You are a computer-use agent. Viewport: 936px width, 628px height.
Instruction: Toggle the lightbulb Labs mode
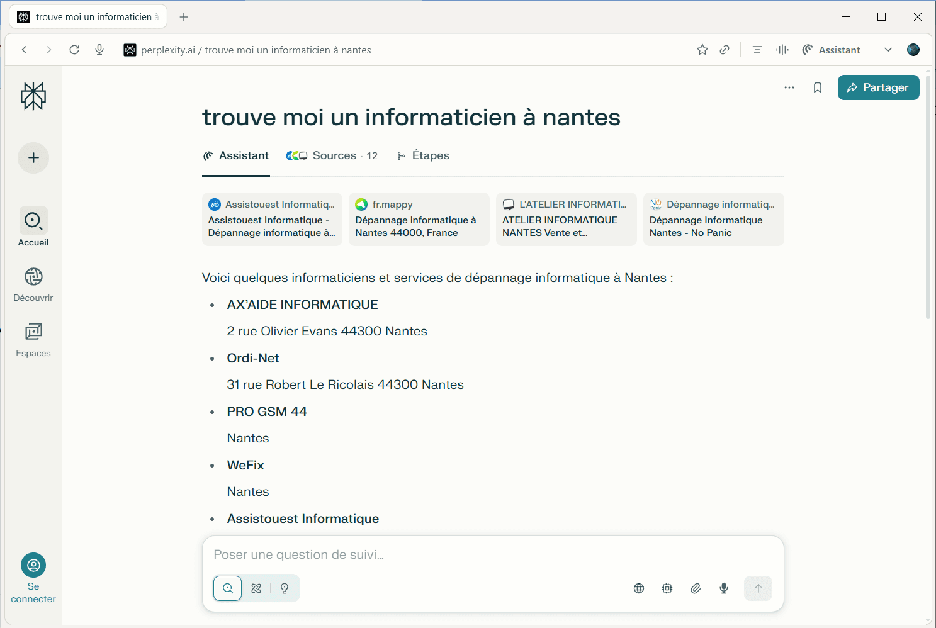(285, 588)
